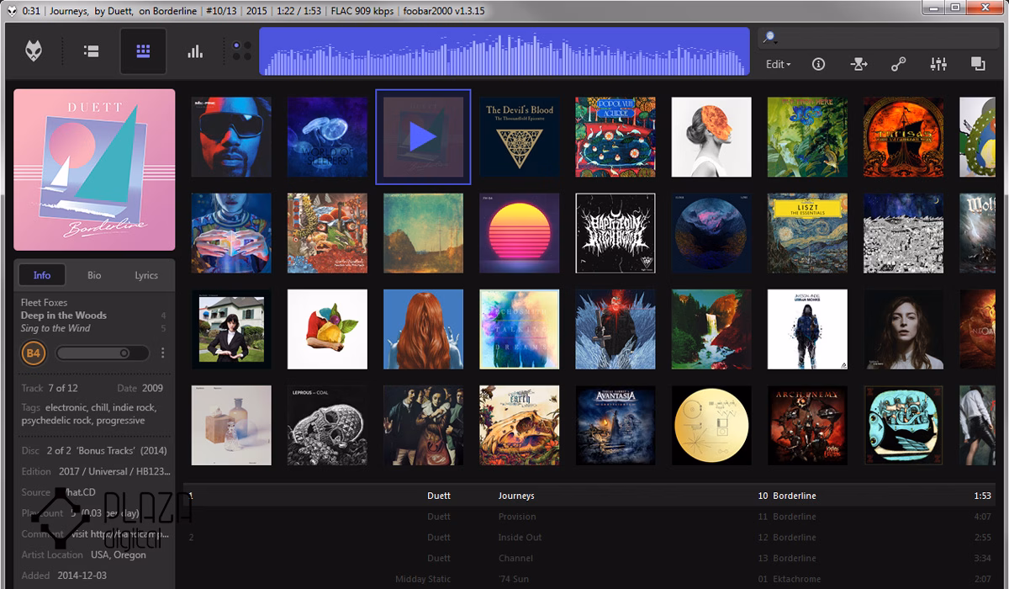Select the red hair on blue cover
Screen dimensions: 1009x589
pyautogui.click(x=424, y=329)
